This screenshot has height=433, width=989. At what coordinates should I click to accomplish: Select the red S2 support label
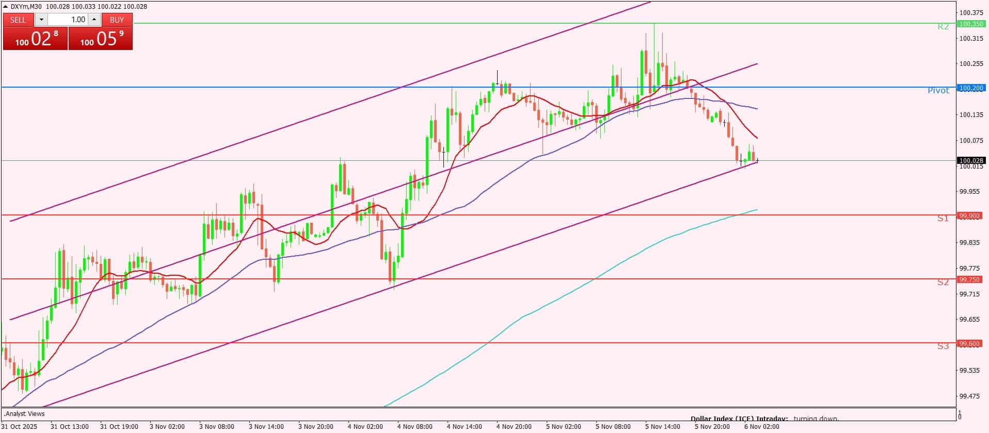tap(943, 282)
